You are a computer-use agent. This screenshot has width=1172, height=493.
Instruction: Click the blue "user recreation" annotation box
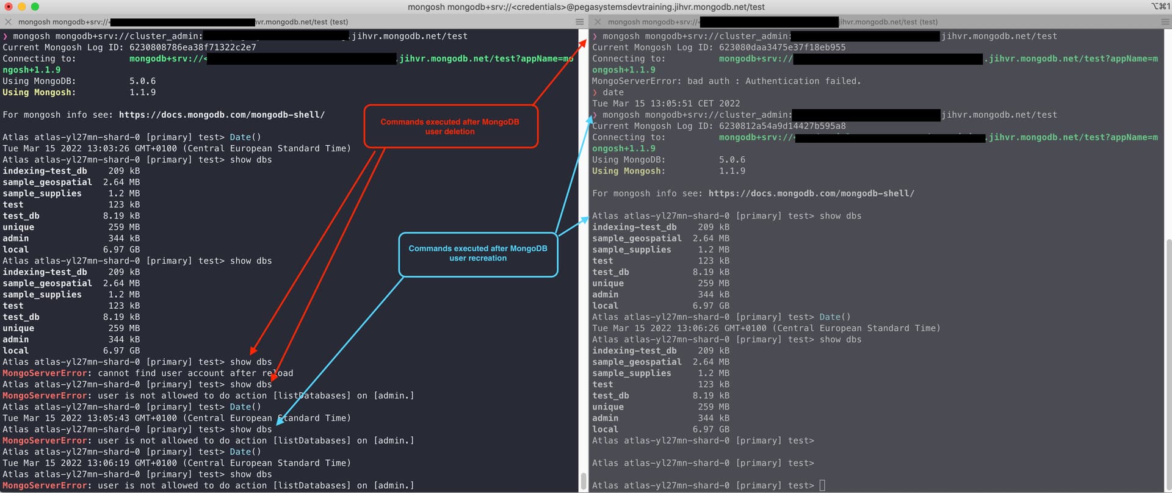[x=478, y=254]
